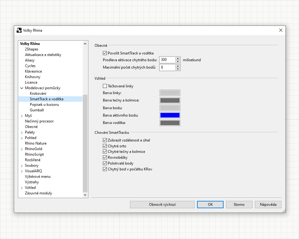Expand the Pohled tree node

tap(22, 138)
